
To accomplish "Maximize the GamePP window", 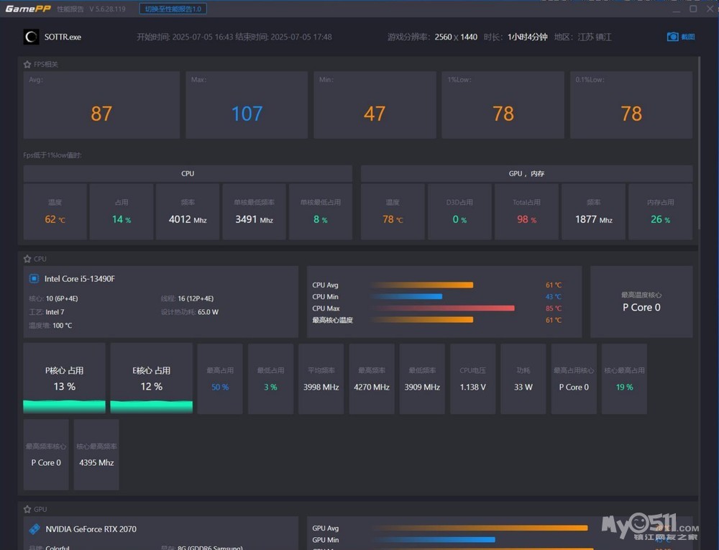I will click(x=693, y=9).
